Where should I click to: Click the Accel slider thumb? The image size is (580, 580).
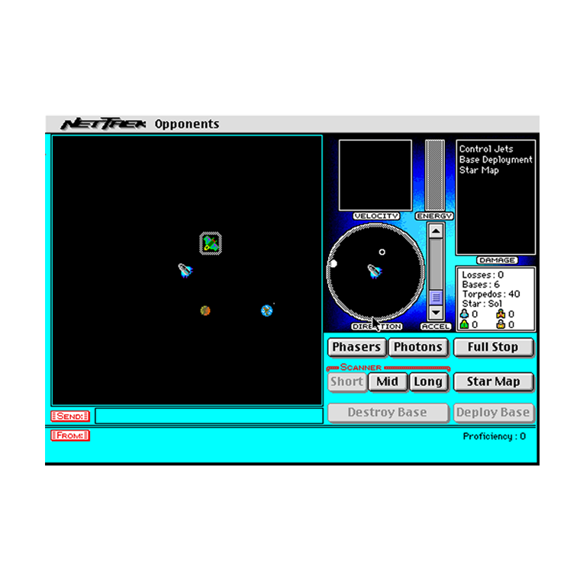(x=436, y=298)
